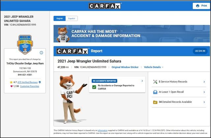Expand the Open Recall chevron
Screen dimensions: 211x138
204,92
